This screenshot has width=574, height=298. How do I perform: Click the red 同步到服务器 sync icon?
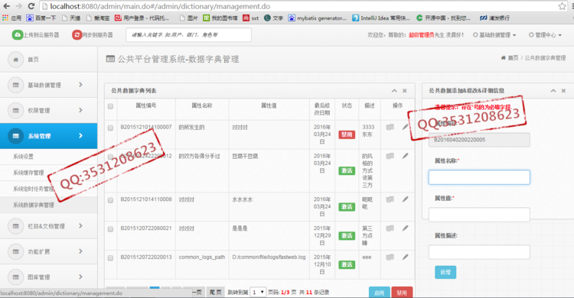coord(77,34)
